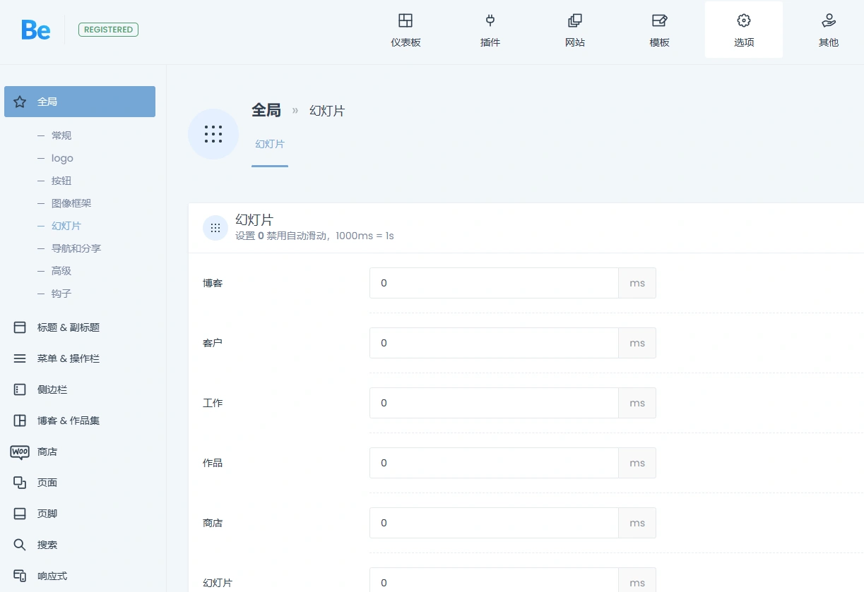Click the 插件 plugins icon
The width and height of the screenshot is (864, 592).
[490, 29]
